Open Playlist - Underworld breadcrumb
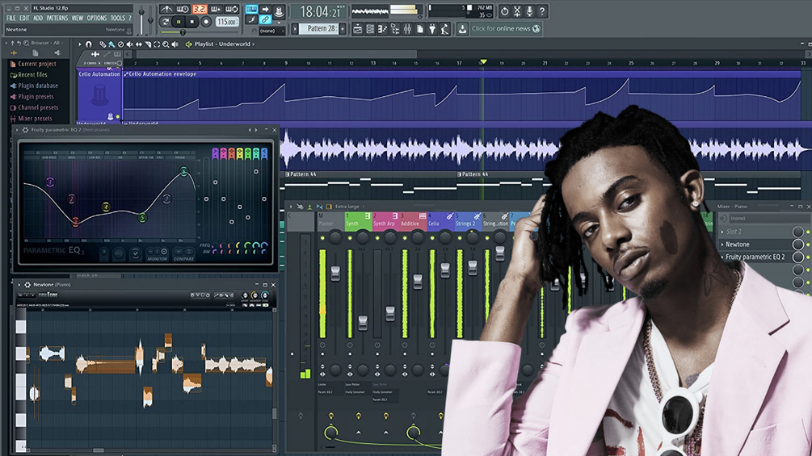Image resolution: width=812 pixels, height=456 pixels. tap(222, 44)
